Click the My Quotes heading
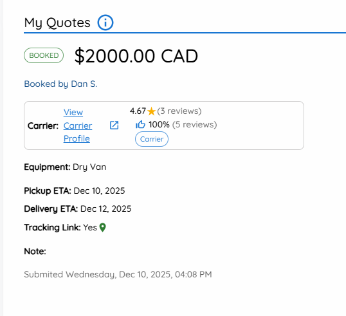Image resolution: width=346 pixels, height=316 pixels. tap(57, 23)
